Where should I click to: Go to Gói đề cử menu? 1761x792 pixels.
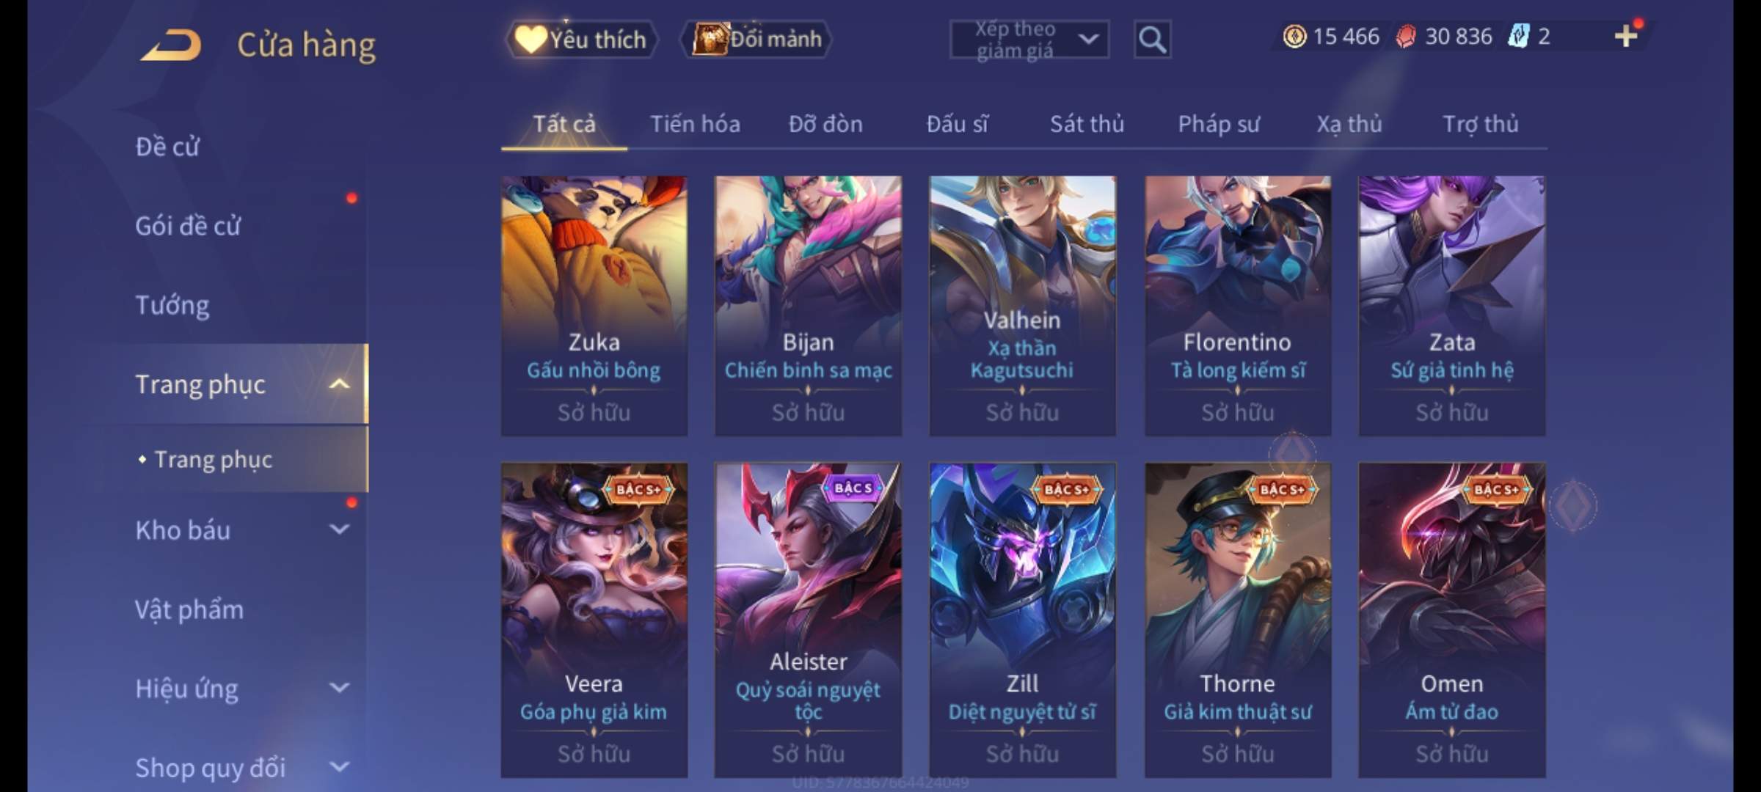[188, 226]
